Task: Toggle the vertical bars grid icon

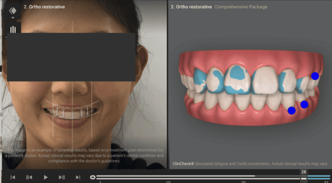Action: coord(13,29)
